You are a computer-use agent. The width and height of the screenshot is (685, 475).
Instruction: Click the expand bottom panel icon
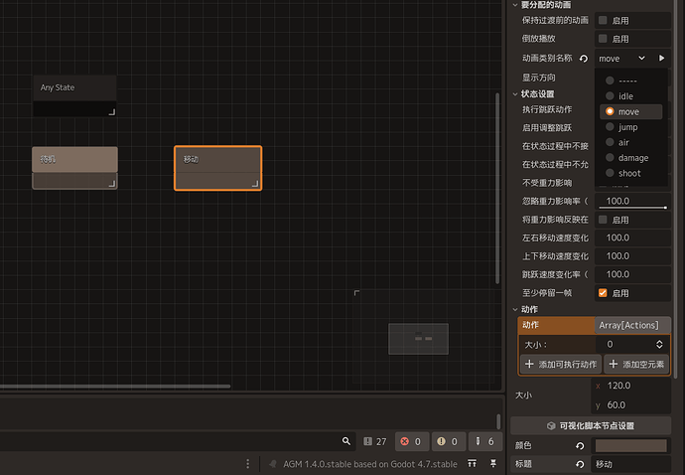pyautogui.click(x=472, y=463)
